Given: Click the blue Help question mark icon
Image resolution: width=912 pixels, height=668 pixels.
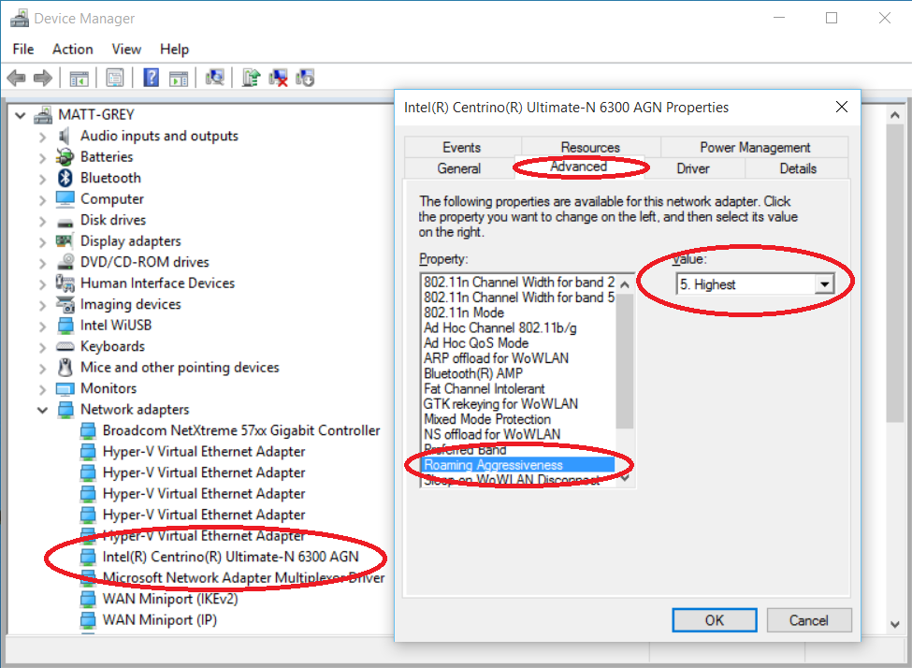Looking at the screenshot, I should 152,78.
